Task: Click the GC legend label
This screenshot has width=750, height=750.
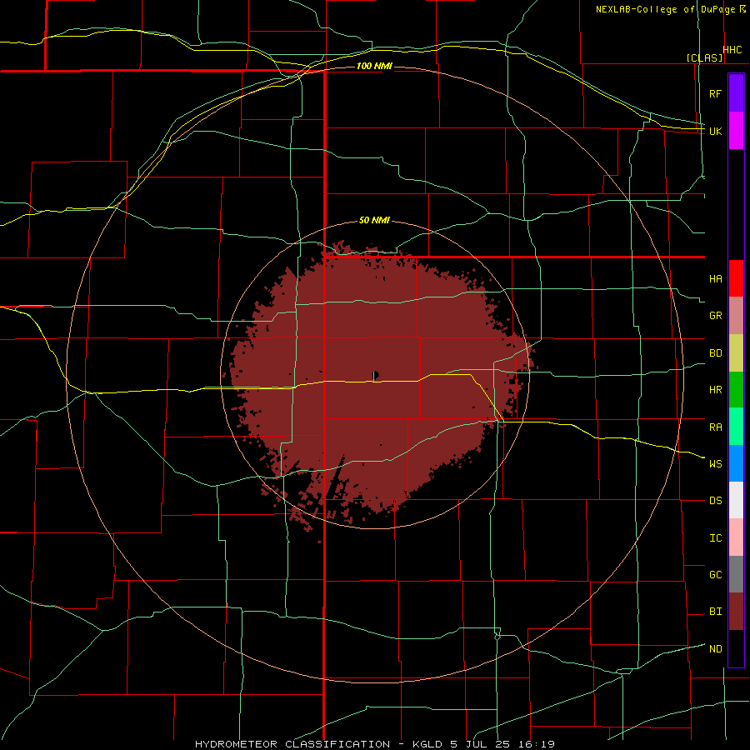Action: [715, 574]
